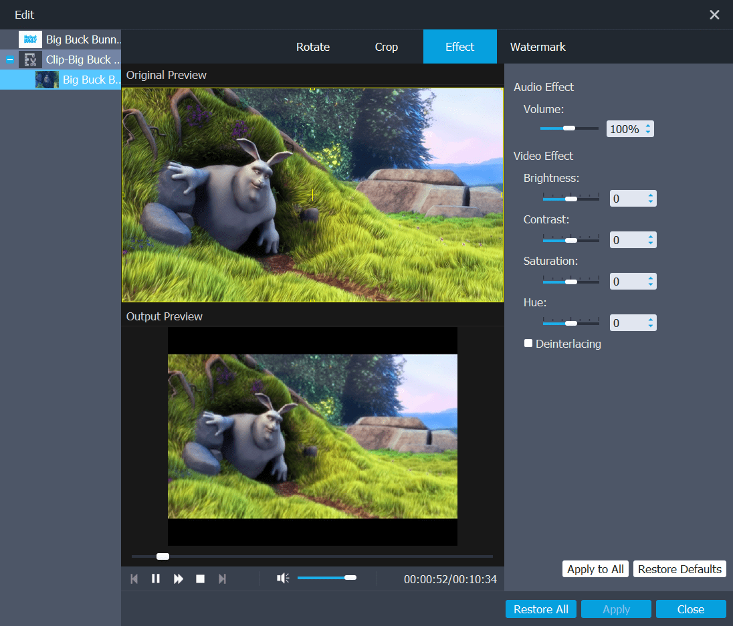Close the Edit dialog with X
Viewport: 733px width, 626px height.
point(714,15)
